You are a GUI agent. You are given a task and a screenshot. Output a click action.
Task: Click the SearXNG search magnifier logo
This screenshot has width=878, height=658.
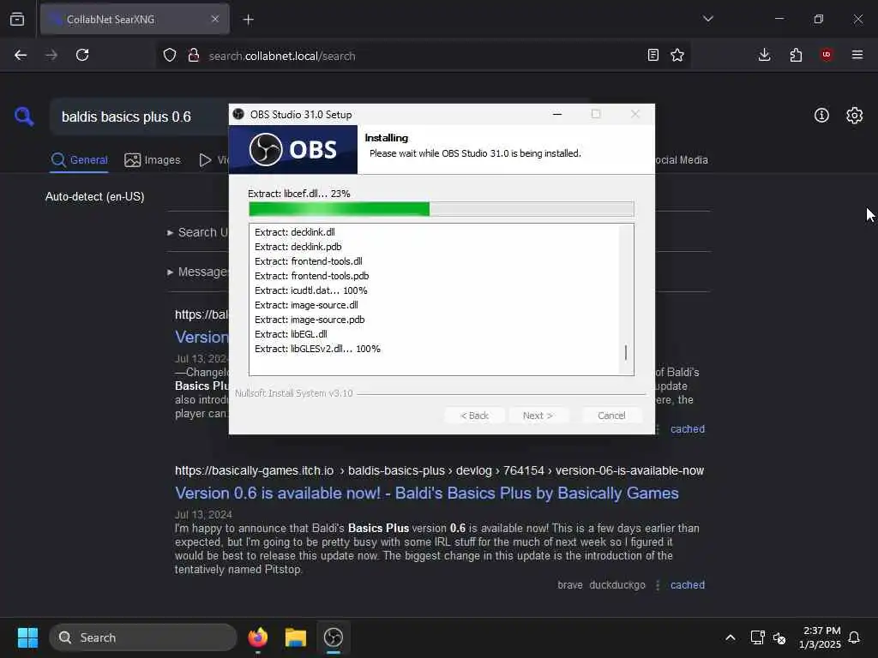point(24,117)
